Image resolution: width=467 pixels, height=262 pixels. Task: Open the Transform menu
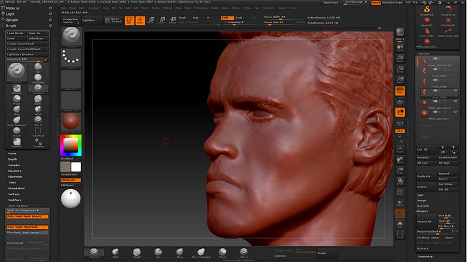(269, 8)
